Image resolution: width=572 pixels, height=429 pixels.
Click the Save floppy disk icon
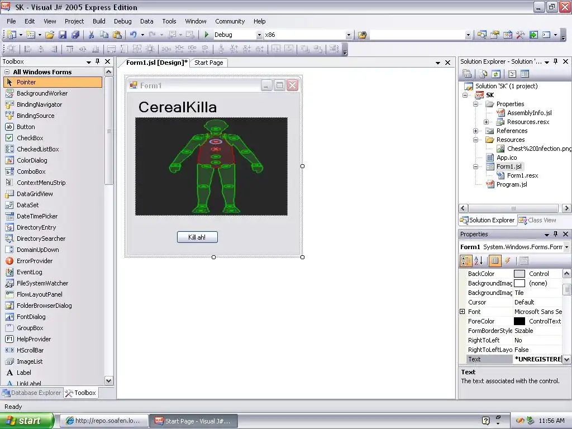click(x=63, y=35)
